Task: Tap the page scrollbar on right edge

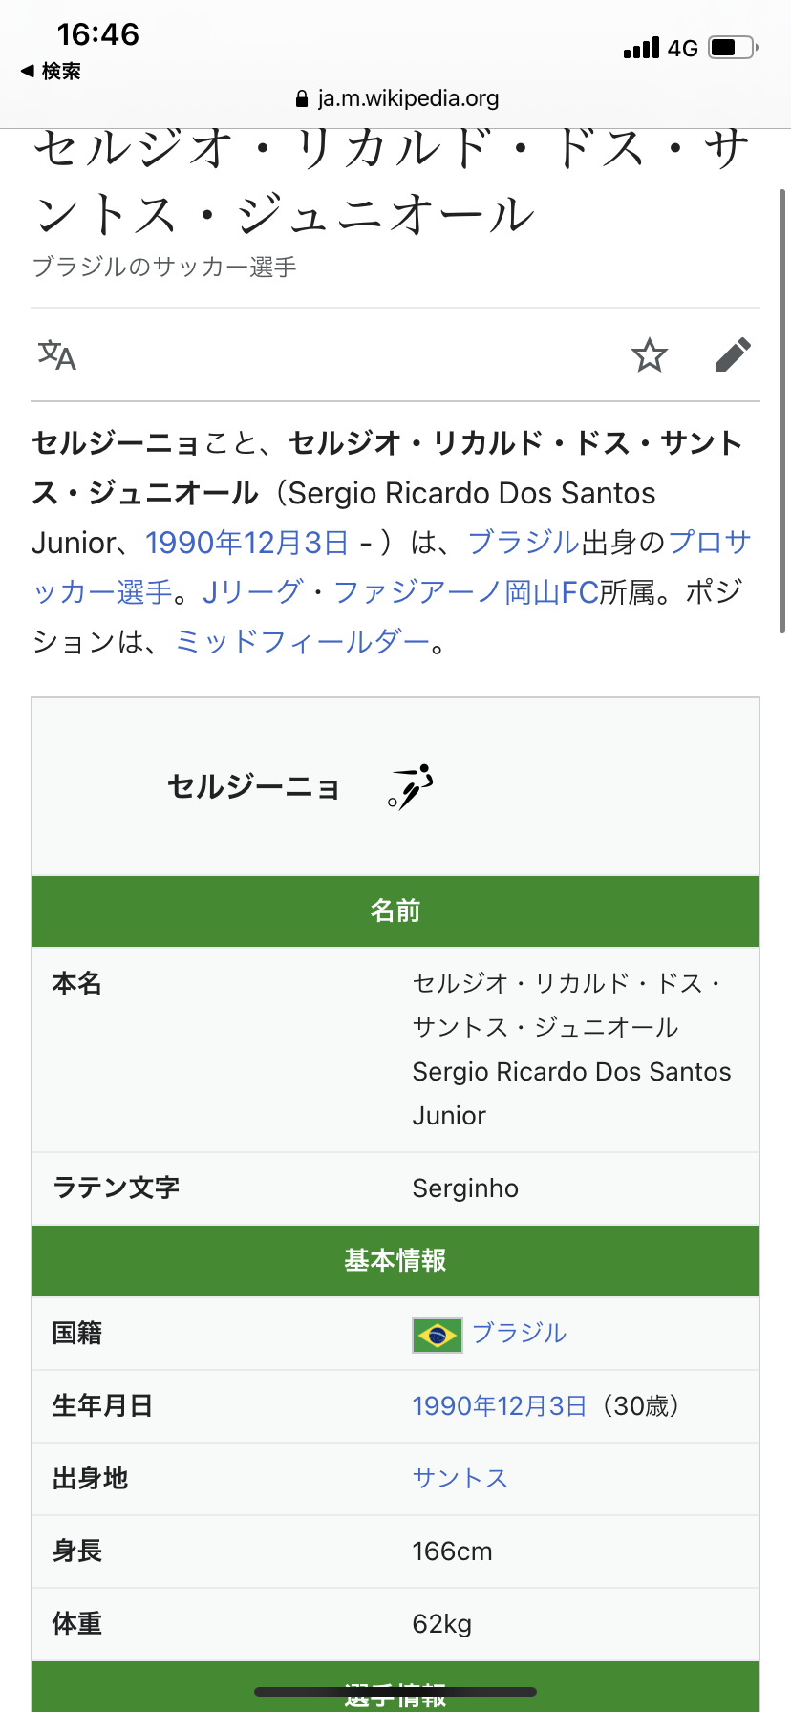Action: (x=782, y=411)
